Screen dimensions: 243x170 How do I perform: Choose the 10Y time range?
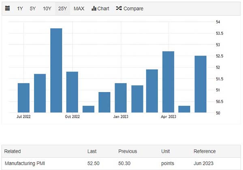click(x=47, y=8)
